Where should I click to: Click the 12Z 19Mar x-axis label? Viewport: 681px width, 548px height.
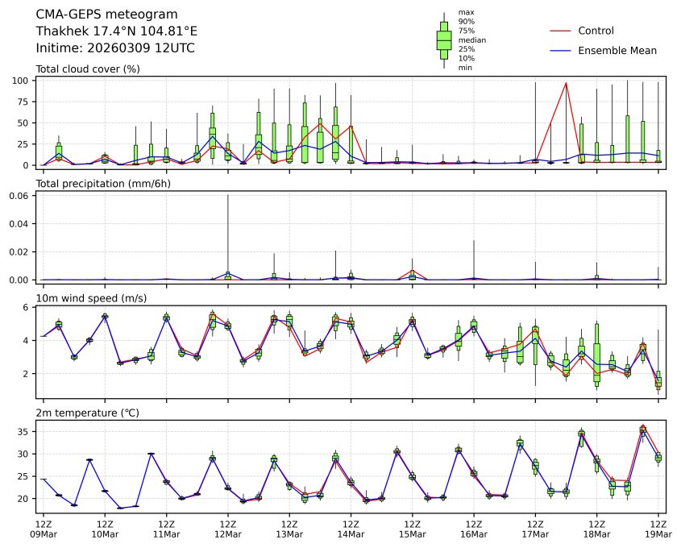pyautogui.click(x=658, y=529)
